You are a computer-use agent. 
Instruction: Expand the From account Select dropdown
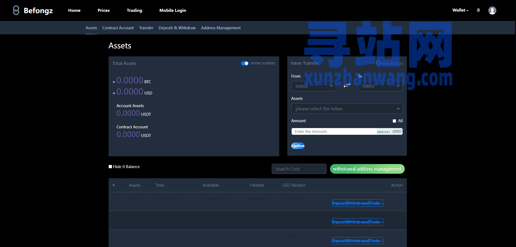314,86
